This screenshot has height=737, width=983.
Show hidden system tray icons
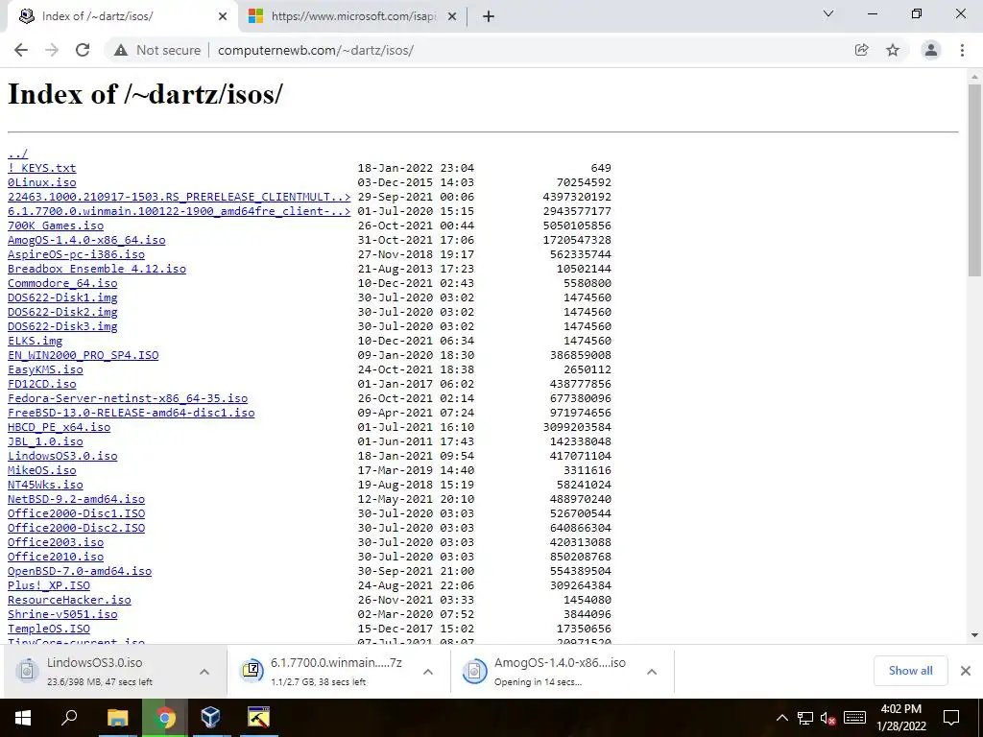tap(782, 718)
